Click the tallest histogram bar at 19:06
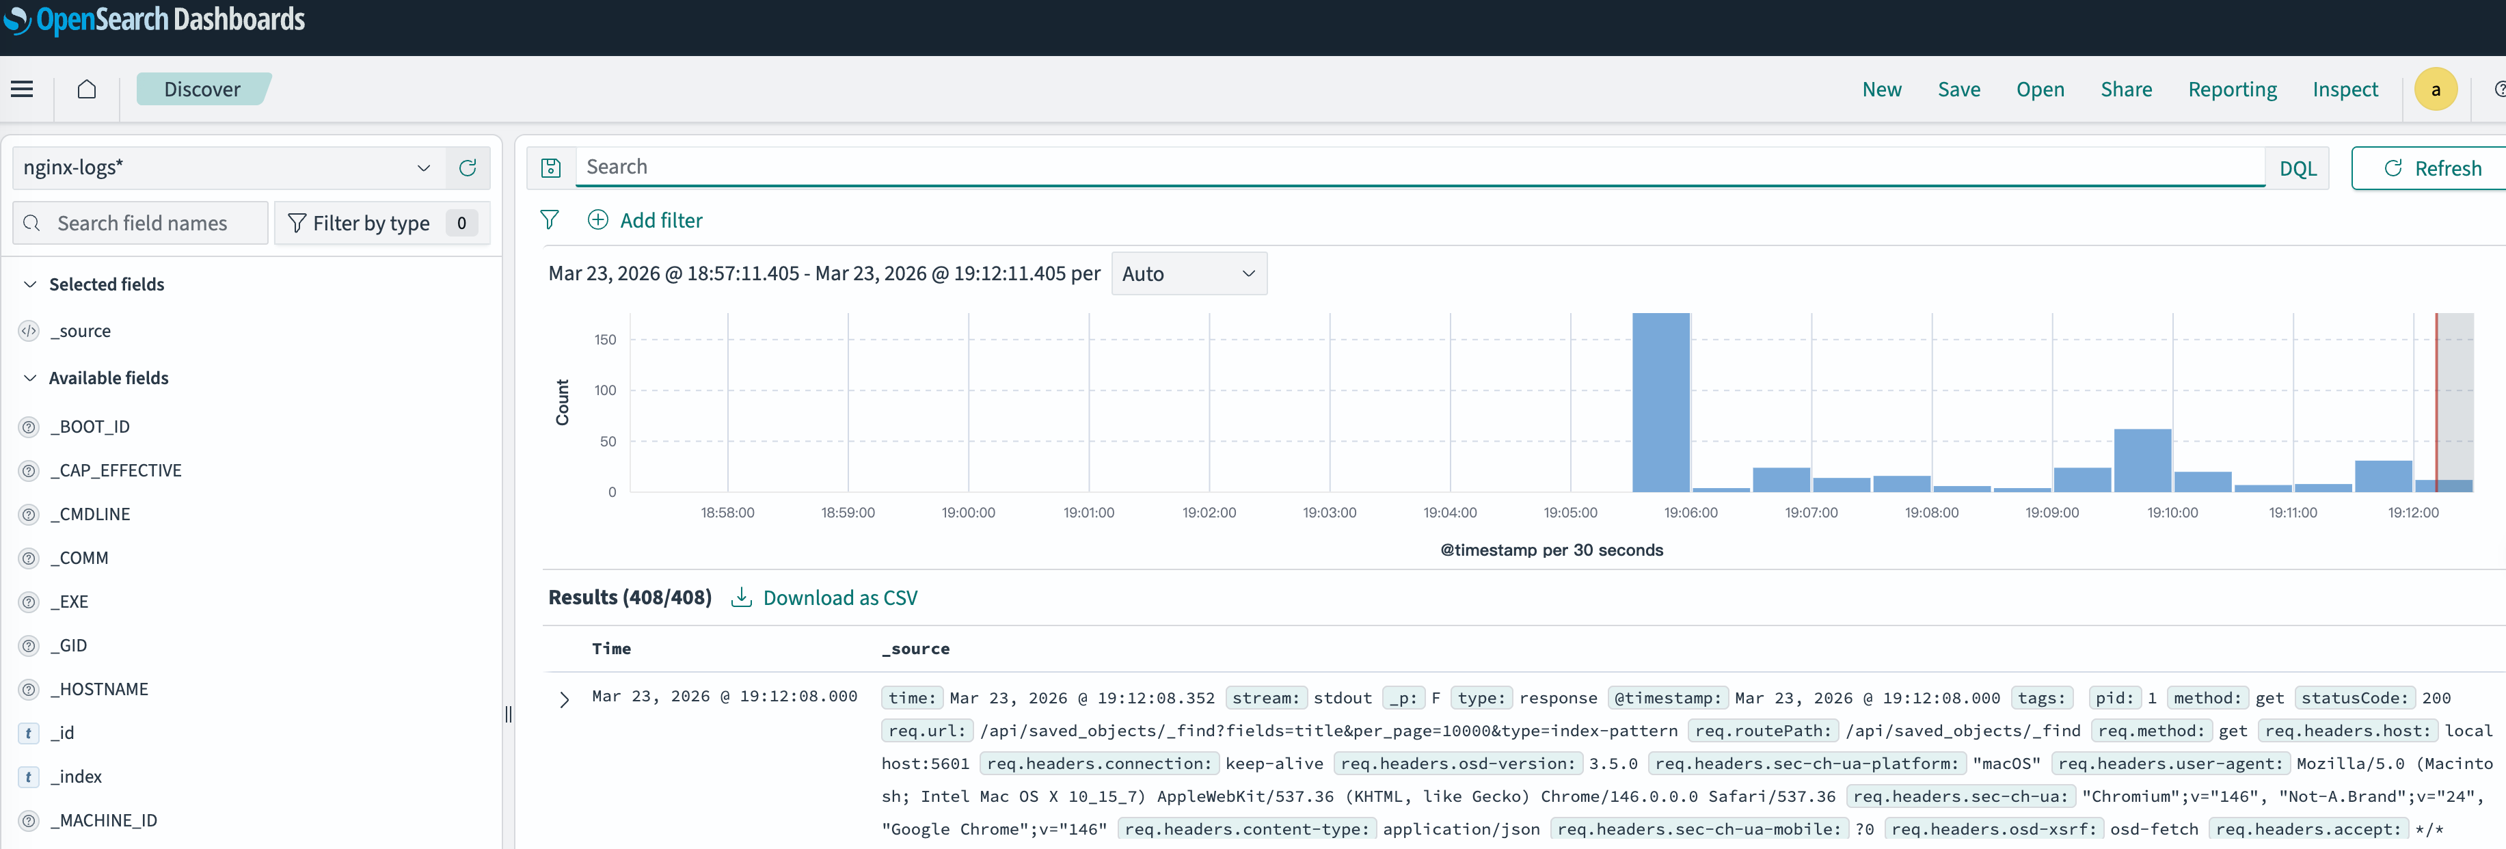The height and width of the screenshot is (849, 2506). point(1660,403)
